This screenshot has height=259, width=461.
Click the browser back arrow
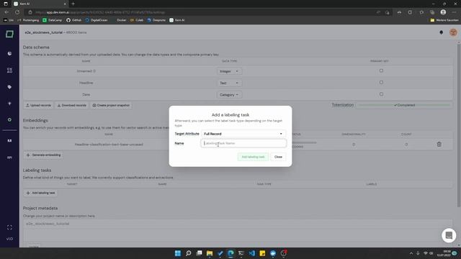[x=6, y=12]
